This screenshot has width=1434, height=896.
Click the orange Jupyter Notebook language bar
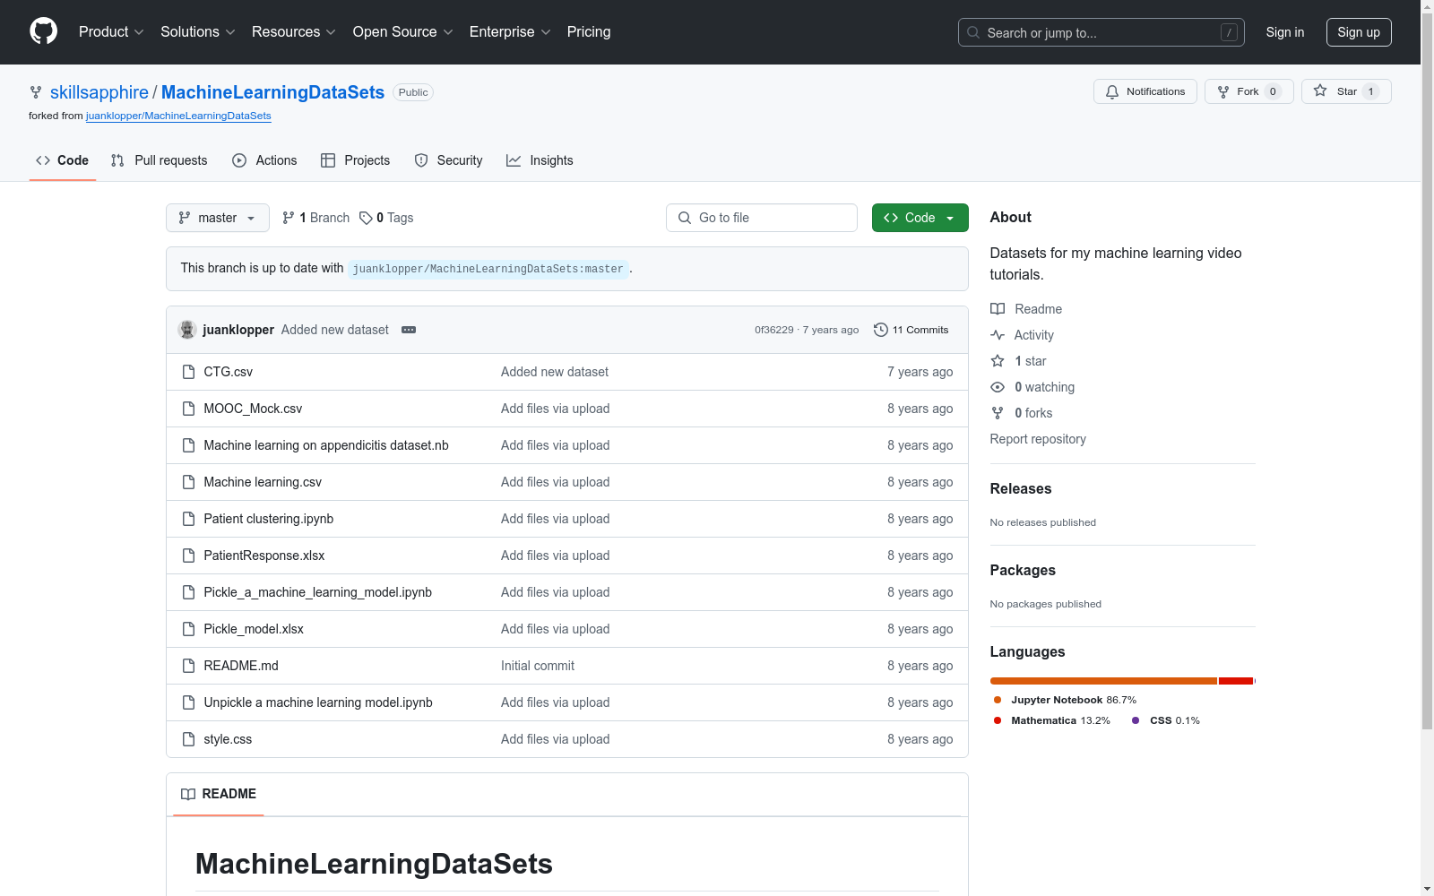click(x=1103, y=681)
